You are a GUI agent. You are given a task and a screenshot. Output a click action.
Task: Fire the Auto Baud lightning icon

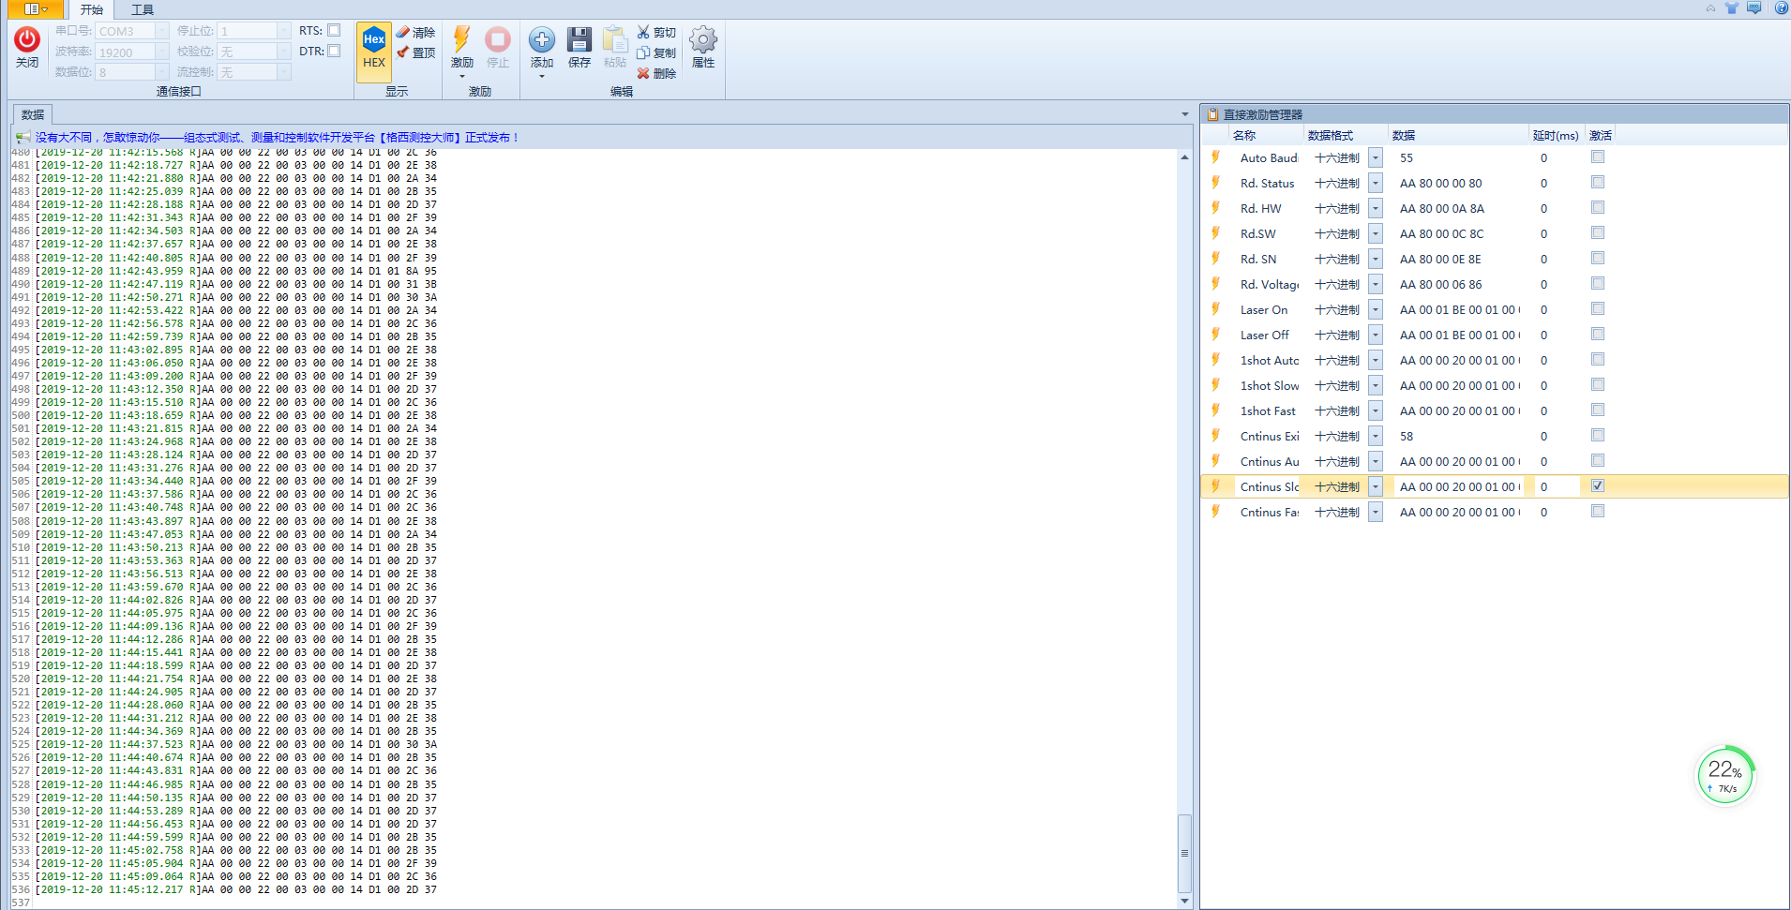click(1216, 157)
